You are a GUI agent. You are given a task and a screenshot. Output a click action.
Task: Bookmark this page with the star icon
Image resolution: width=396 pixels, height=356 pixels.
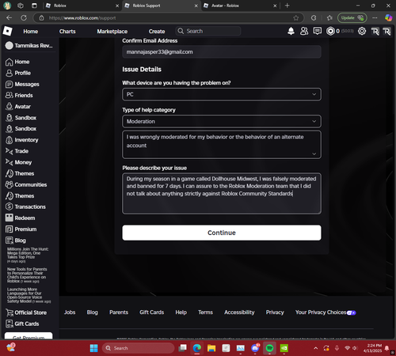(296, 18)
